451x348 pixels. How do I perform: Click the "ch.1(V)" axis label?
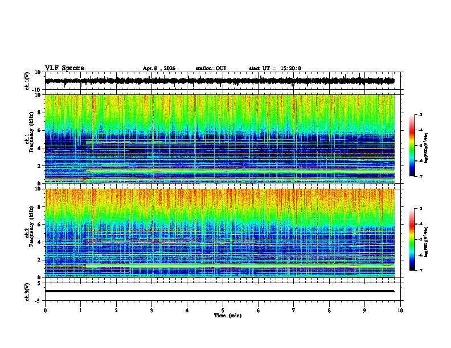click(27, 81)
